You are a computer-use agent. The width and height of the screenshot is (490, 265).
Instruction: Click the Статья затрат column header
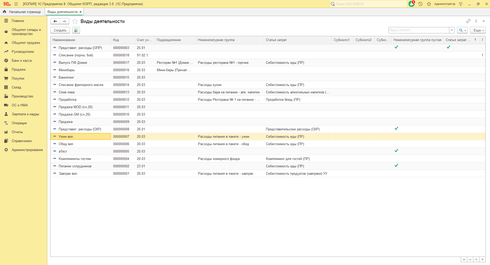click(298, 40)
